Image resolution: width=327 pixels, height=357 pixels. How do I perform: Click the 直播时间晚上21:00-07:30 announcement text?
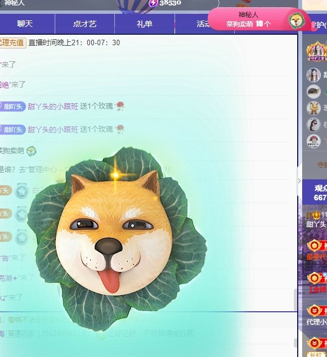(x=74, y=42)
